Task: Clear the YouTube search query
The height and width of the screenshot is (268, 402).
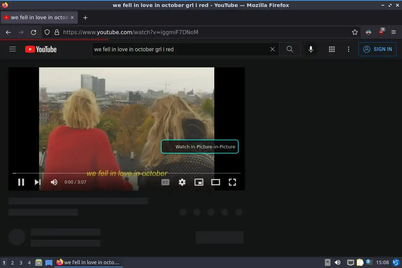Action: click(x=273, y=49)
